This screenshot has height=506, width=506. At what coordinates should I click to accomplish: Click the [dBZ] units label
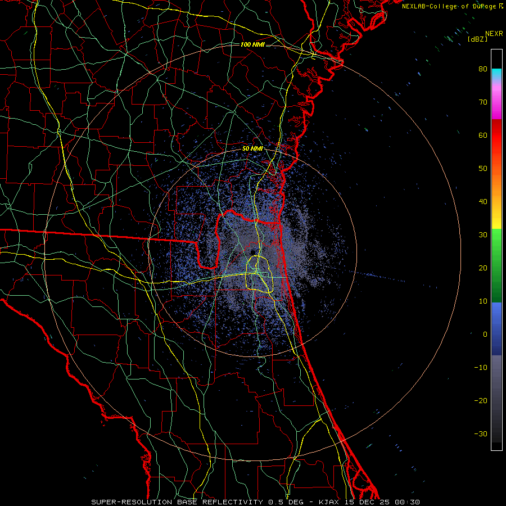point(477,39)
